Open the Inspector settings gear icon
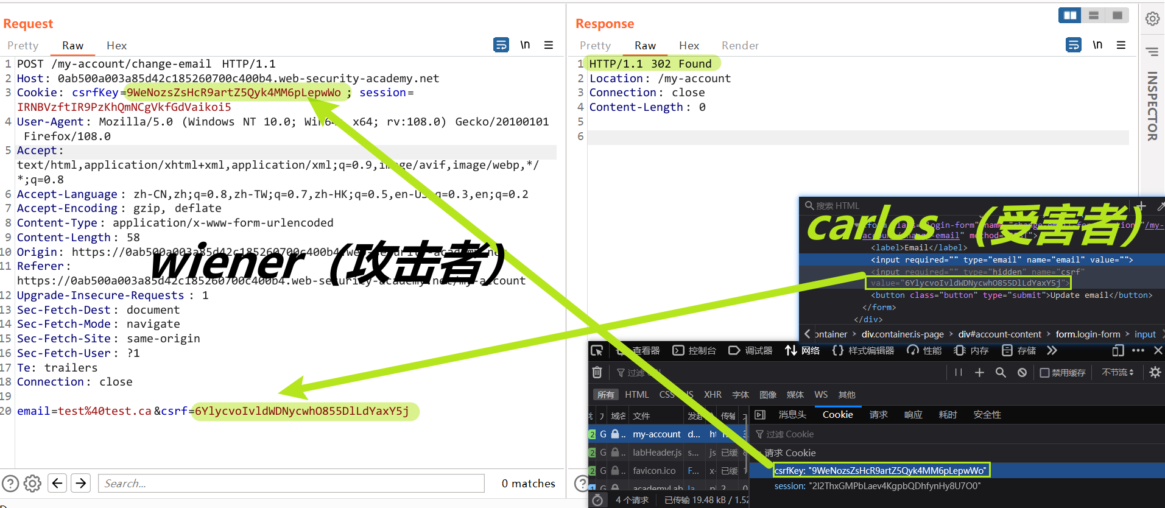This screenshot has height=508, width=1165. coord(1152,19)
